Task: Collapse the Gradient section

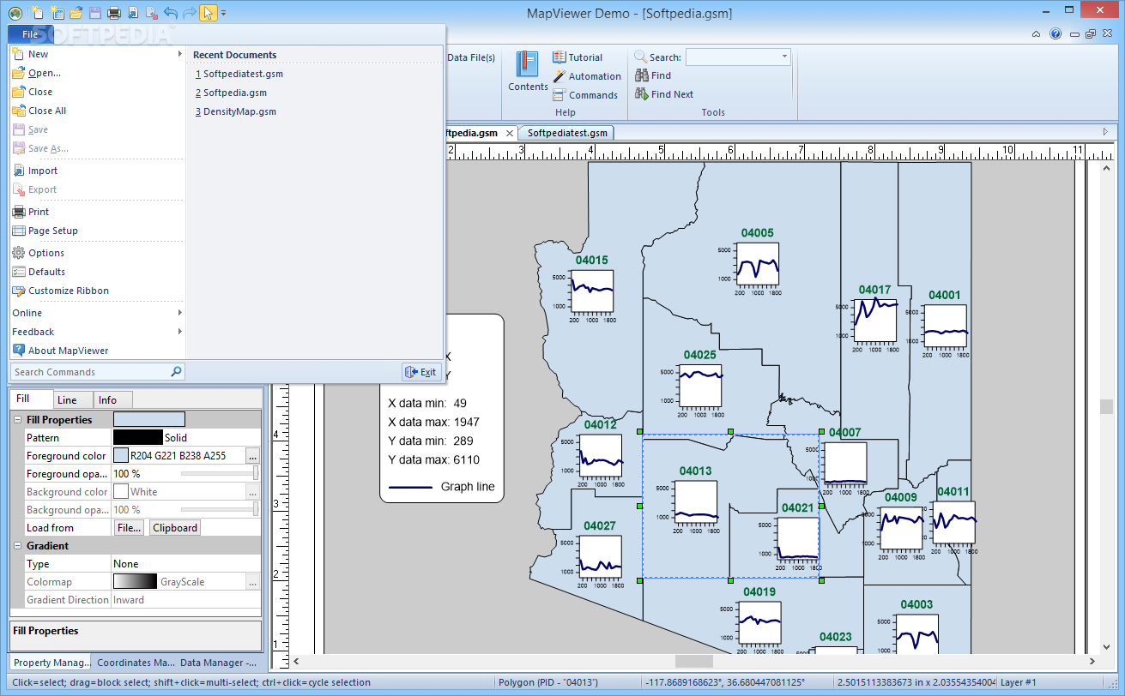Action: 18,546
